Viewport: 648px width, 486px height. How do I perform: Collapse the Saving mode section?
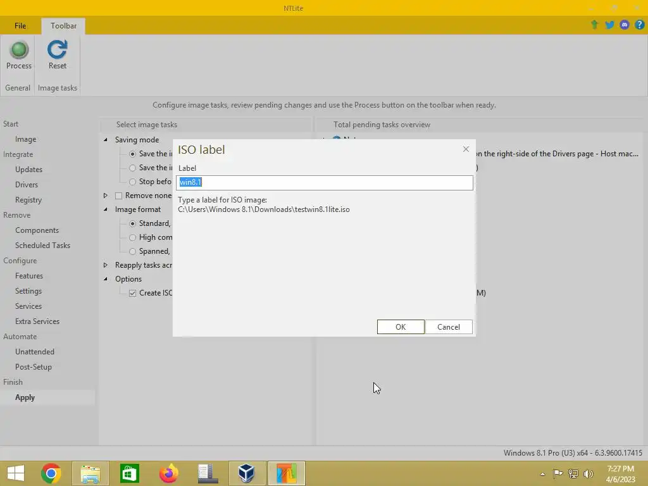point(106,140)
